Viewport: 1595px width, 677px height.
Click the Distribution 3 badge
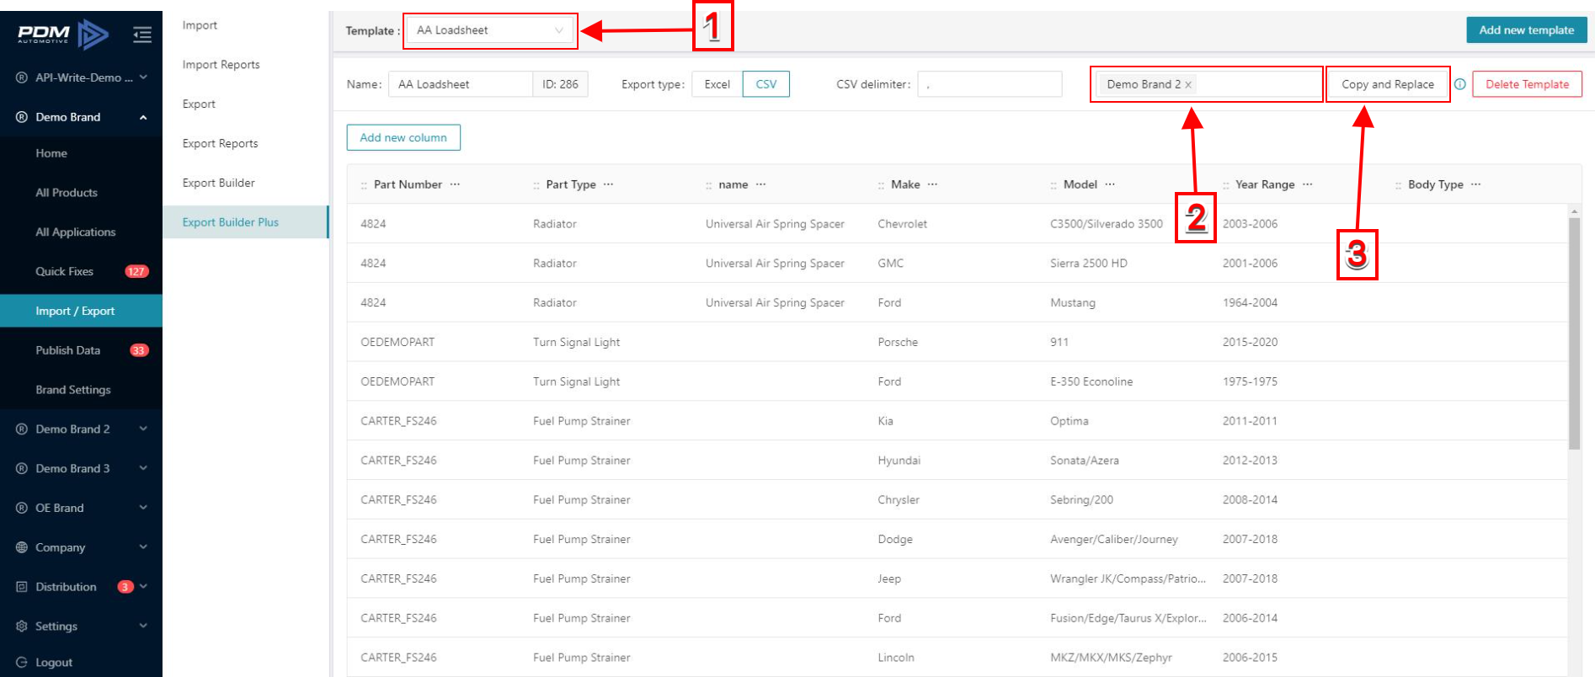pyautogui.click(x=125, y=587)
